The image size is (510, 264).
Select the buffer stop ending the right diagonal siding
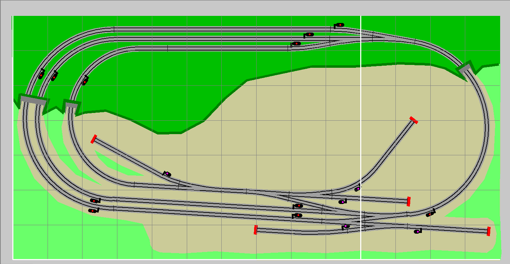tap(414, 120)
